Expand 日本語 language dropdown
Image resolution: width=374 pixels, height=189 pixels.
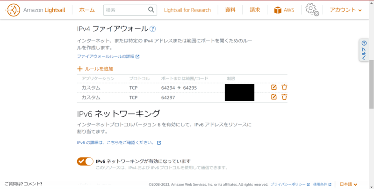pyautogui.click(x=348, y=184)
